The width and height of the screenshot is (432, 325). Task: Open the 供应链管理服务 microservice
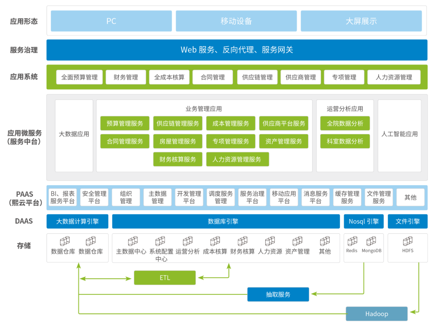tap(178, 123)
